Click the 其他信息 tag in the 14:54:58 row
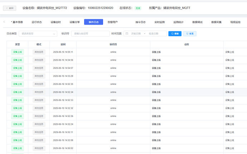 tap(39, 60)
